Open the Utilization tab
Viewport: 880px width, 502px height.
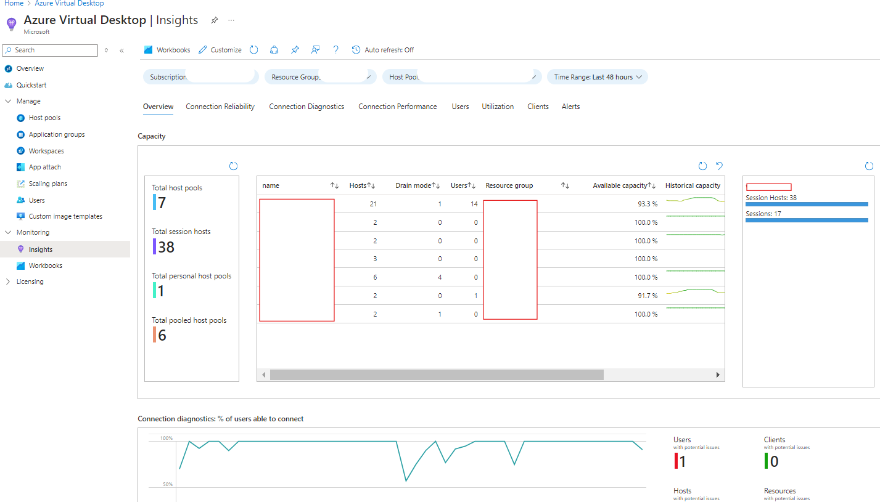coord(498,107)
